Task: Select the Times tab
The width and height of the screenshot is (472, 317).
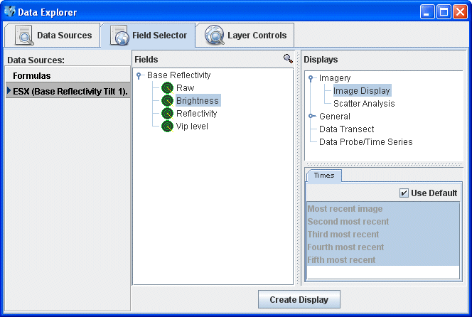Action: 324,176
